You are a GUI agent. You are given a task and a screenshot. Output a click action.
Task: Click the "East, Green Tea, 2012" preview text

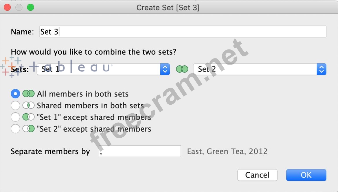(x=227, y=151)
